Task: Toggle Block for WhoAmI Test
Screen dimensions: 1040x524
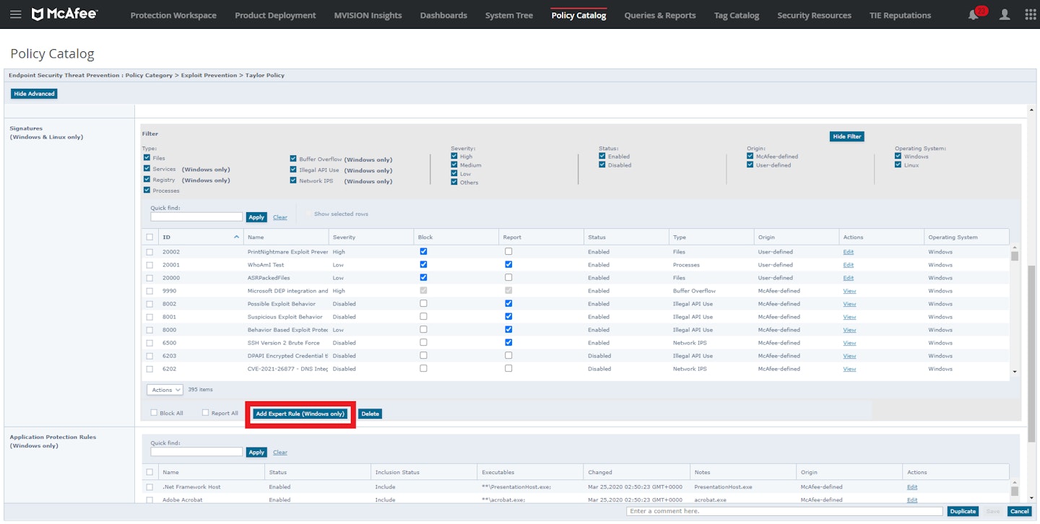Action: [x=423, y=264]
